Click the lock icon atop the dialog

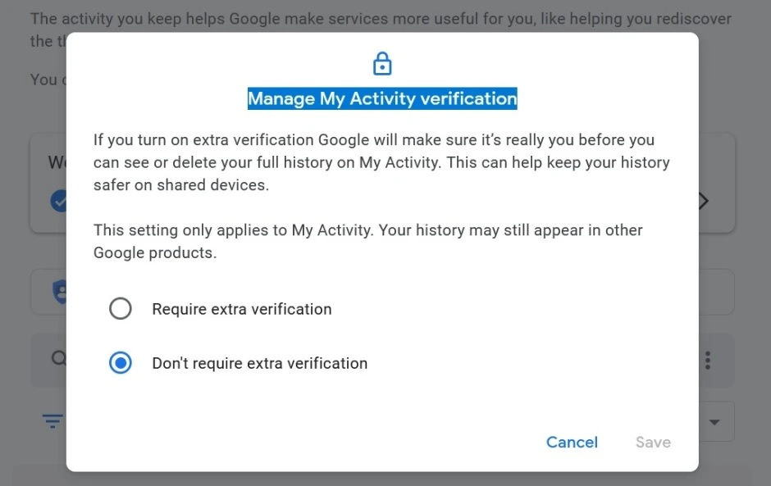pos(382,63)
